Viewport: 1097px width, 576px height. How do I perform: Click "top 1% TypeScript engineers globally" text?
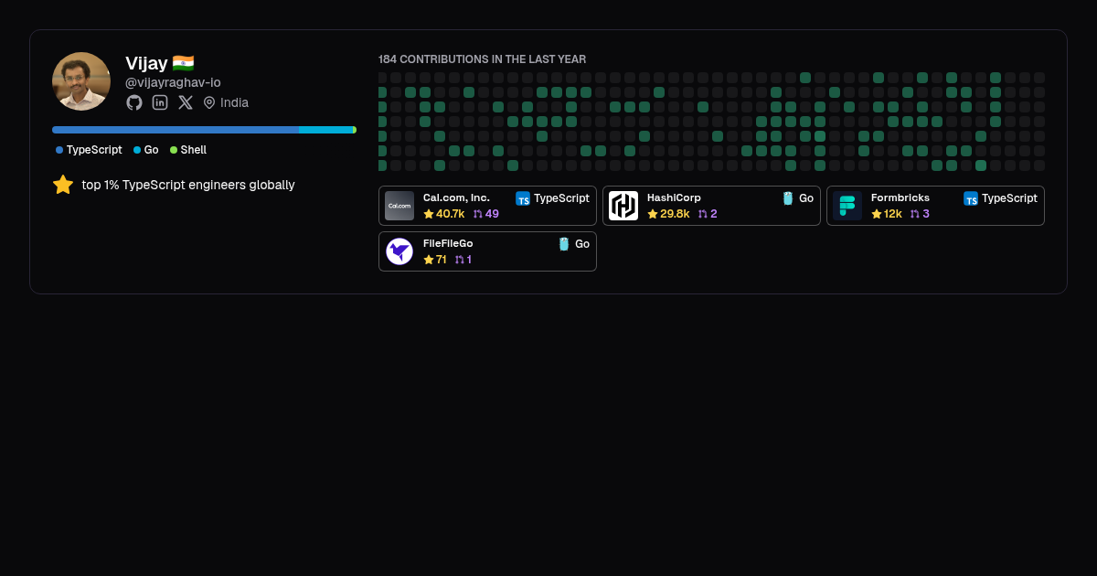pyautogui.click(x=188, y=185)
